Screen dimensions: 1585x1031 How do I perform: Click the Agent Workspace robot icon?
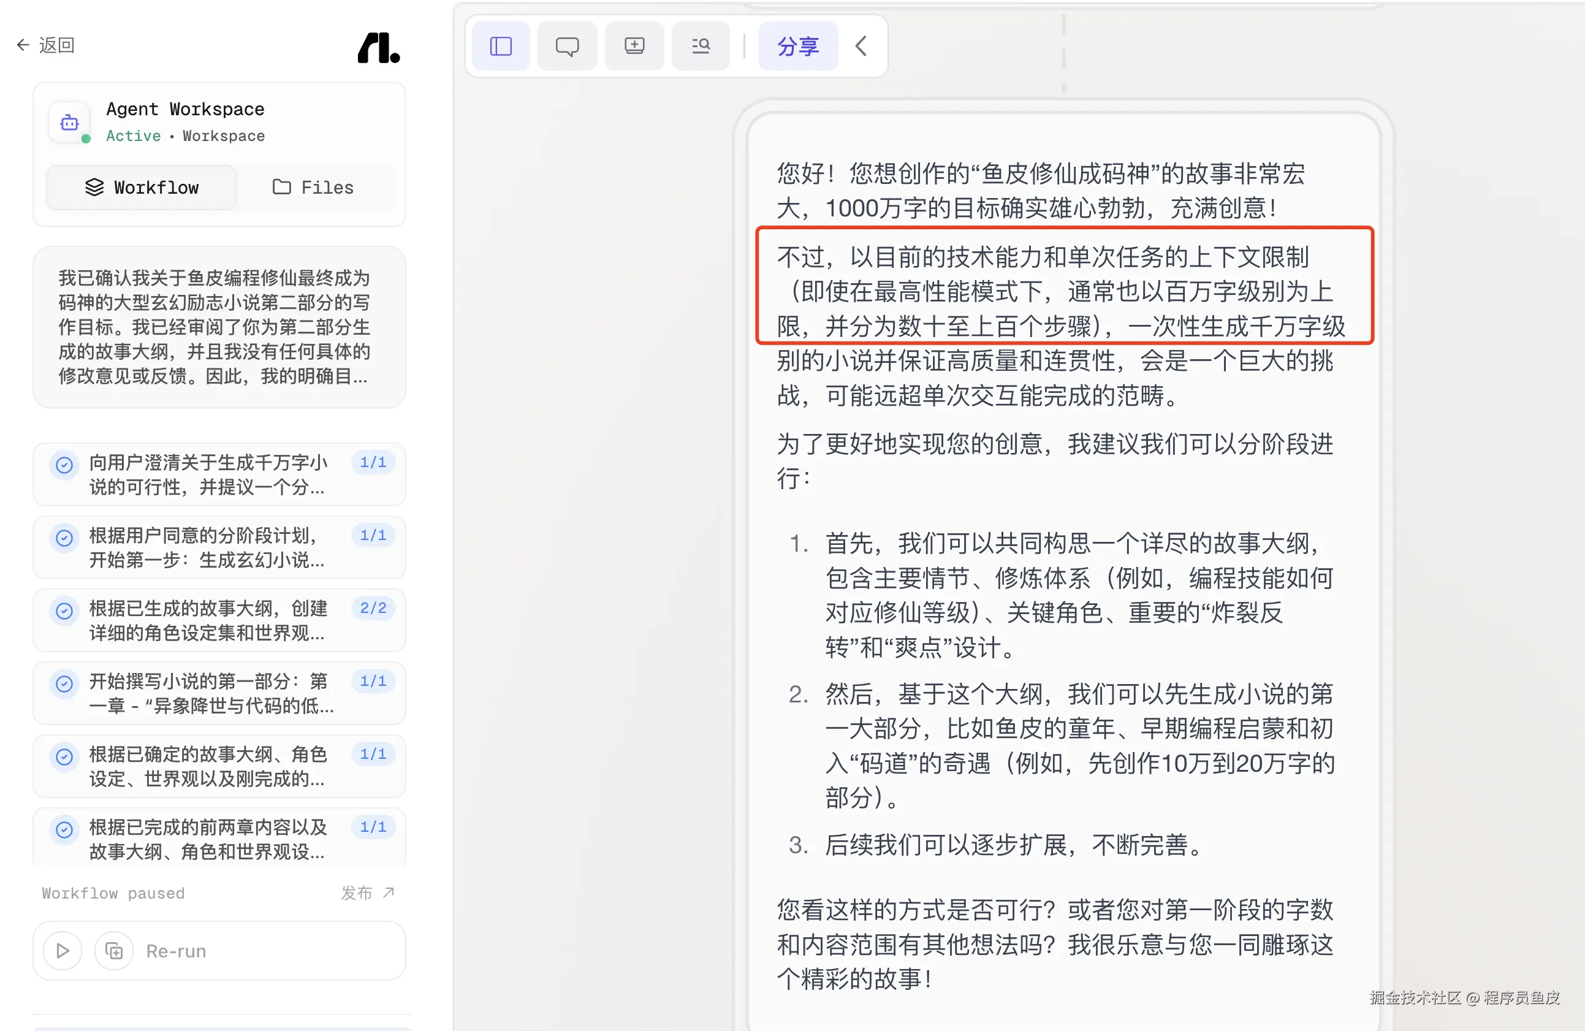point(69,123)
